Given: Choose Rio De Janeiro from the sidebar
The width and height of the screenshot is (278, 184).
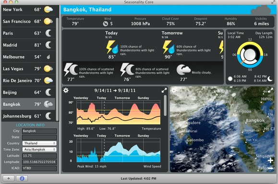Looking at the screenshot, I should tap(28, 81).
